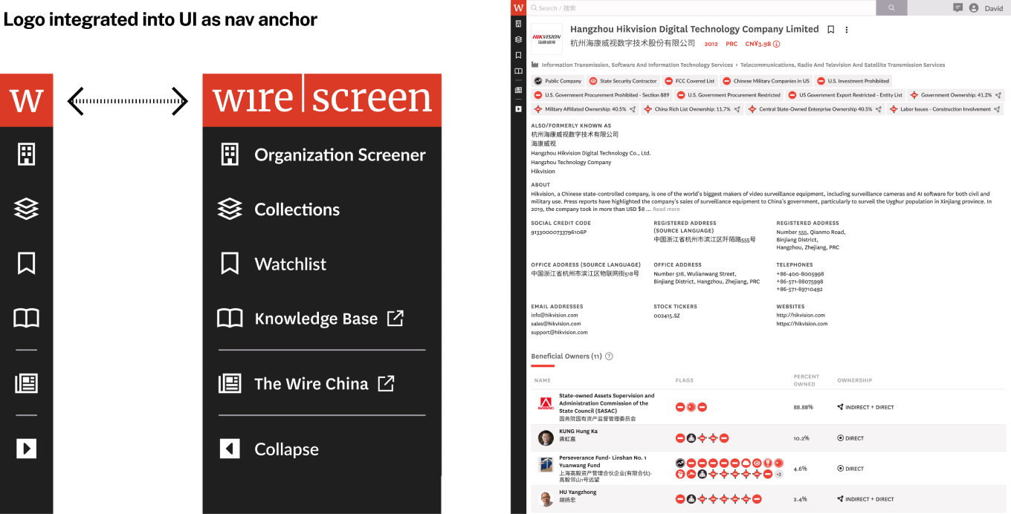Screen dimensions: 1011x514
Task: Click the magnifier search button
Action: pos(891,7)
